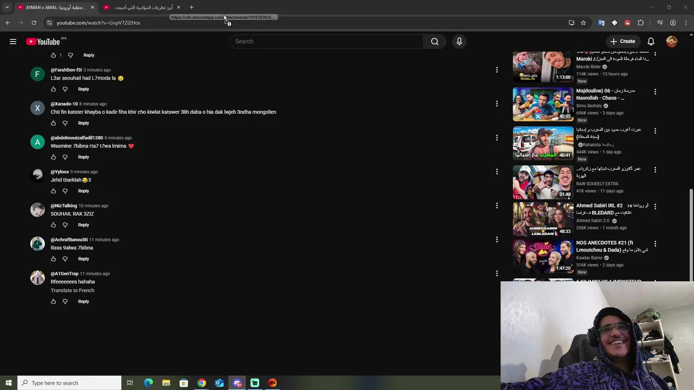Viewport: 694px width, 390px height.
Task: Open YouTube notifications bell
Action: coord(651,42)
